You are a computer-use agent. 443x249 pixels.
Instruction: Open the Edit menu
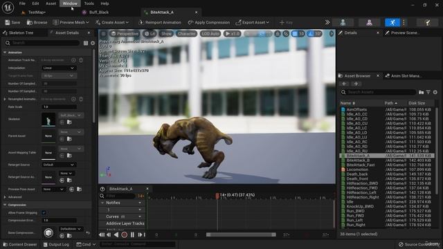click(35, 3)
